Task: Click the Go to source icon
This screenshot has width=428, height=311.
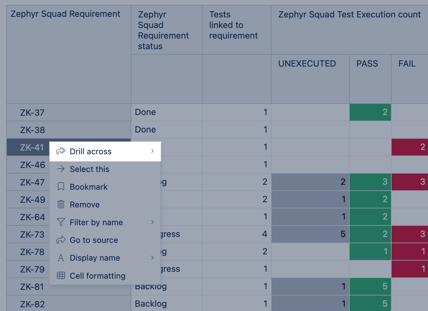Action: (x=61, y=240)
